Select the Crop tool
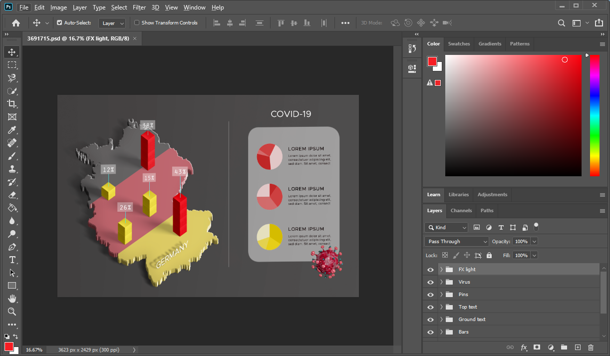The width and height of the screenshot is (610, 356). coord(12,104)
